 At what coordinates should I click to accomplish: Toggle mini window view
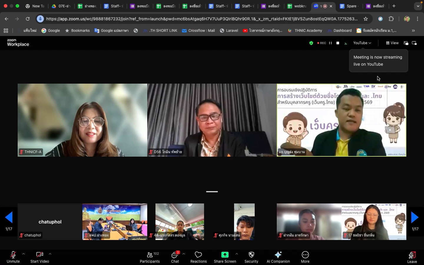point(406,43)
